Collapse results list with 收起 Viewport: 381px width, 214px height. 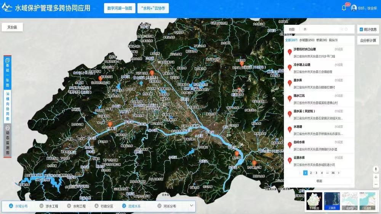[x=319, y=181]
